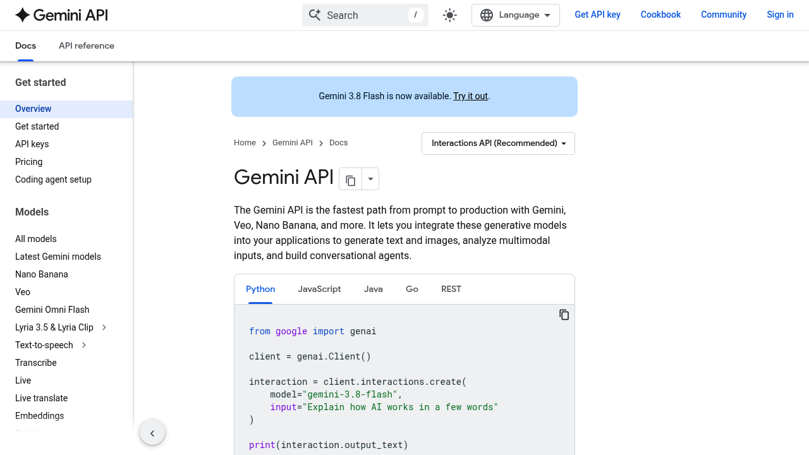Copy the Python code sample
The height and width of the screenshot is (455, 809).
click(x=564, y=315)
